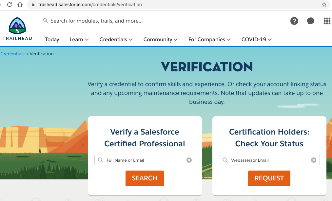The width and height of the screenshot is (332, 201).
Task: Follow the Credentials breadcrumb link
Action: coord(12,54)
